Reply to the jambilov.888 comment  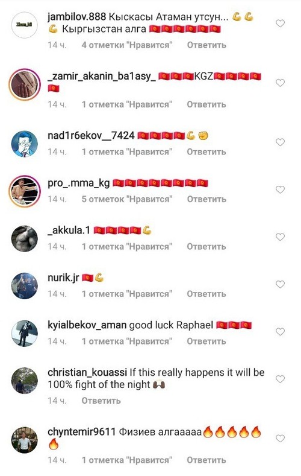click(206, 45)
